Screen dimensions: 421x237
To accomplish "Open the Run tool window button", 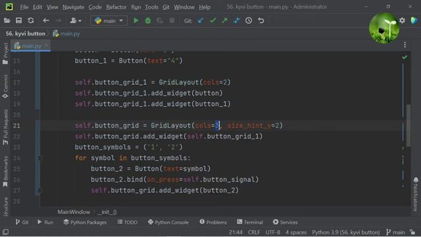I will click(x=45, y=223).
